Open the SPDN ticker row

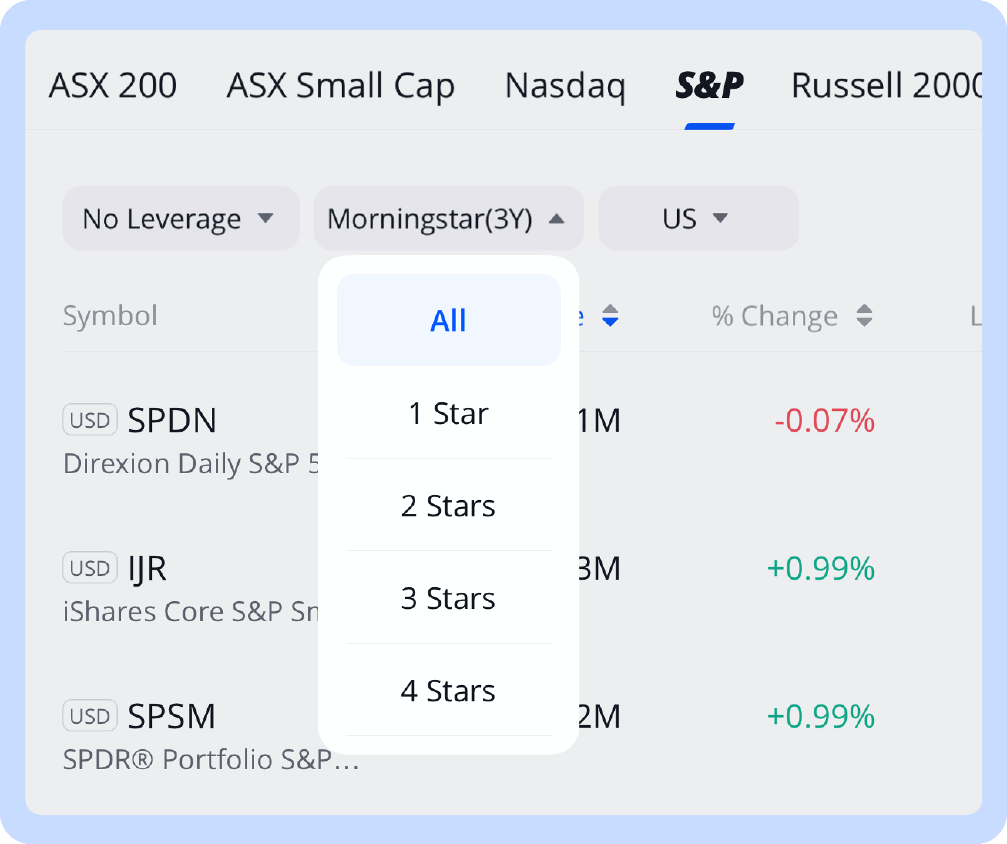click(172, 420)
